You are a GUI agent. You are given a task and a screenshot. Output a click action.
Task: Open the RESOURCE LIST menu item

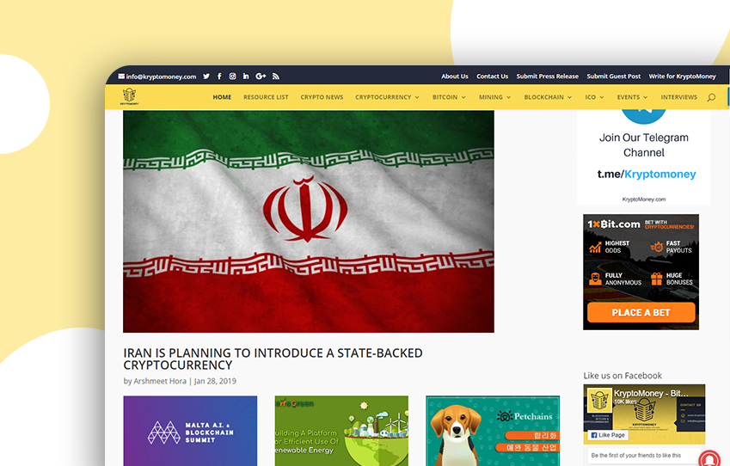pos(266,97)
